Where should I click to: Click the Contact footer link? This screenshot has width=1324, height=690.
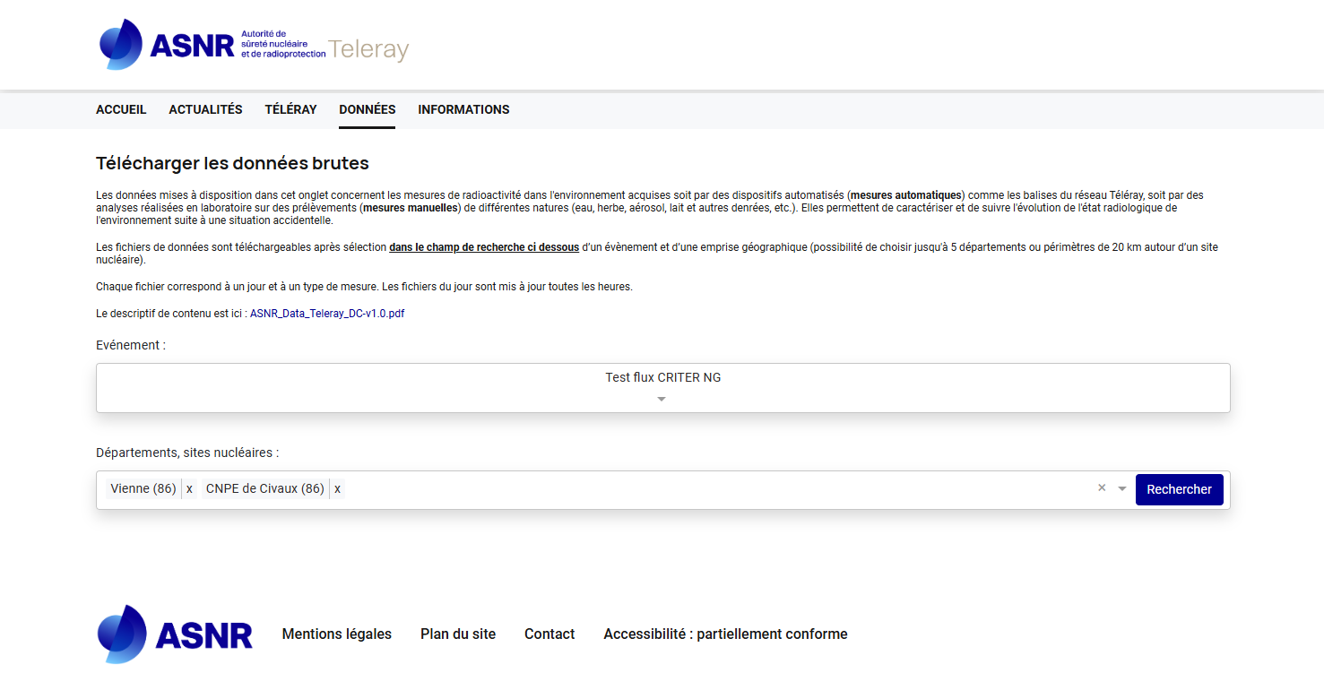click(x=549, y=634)
